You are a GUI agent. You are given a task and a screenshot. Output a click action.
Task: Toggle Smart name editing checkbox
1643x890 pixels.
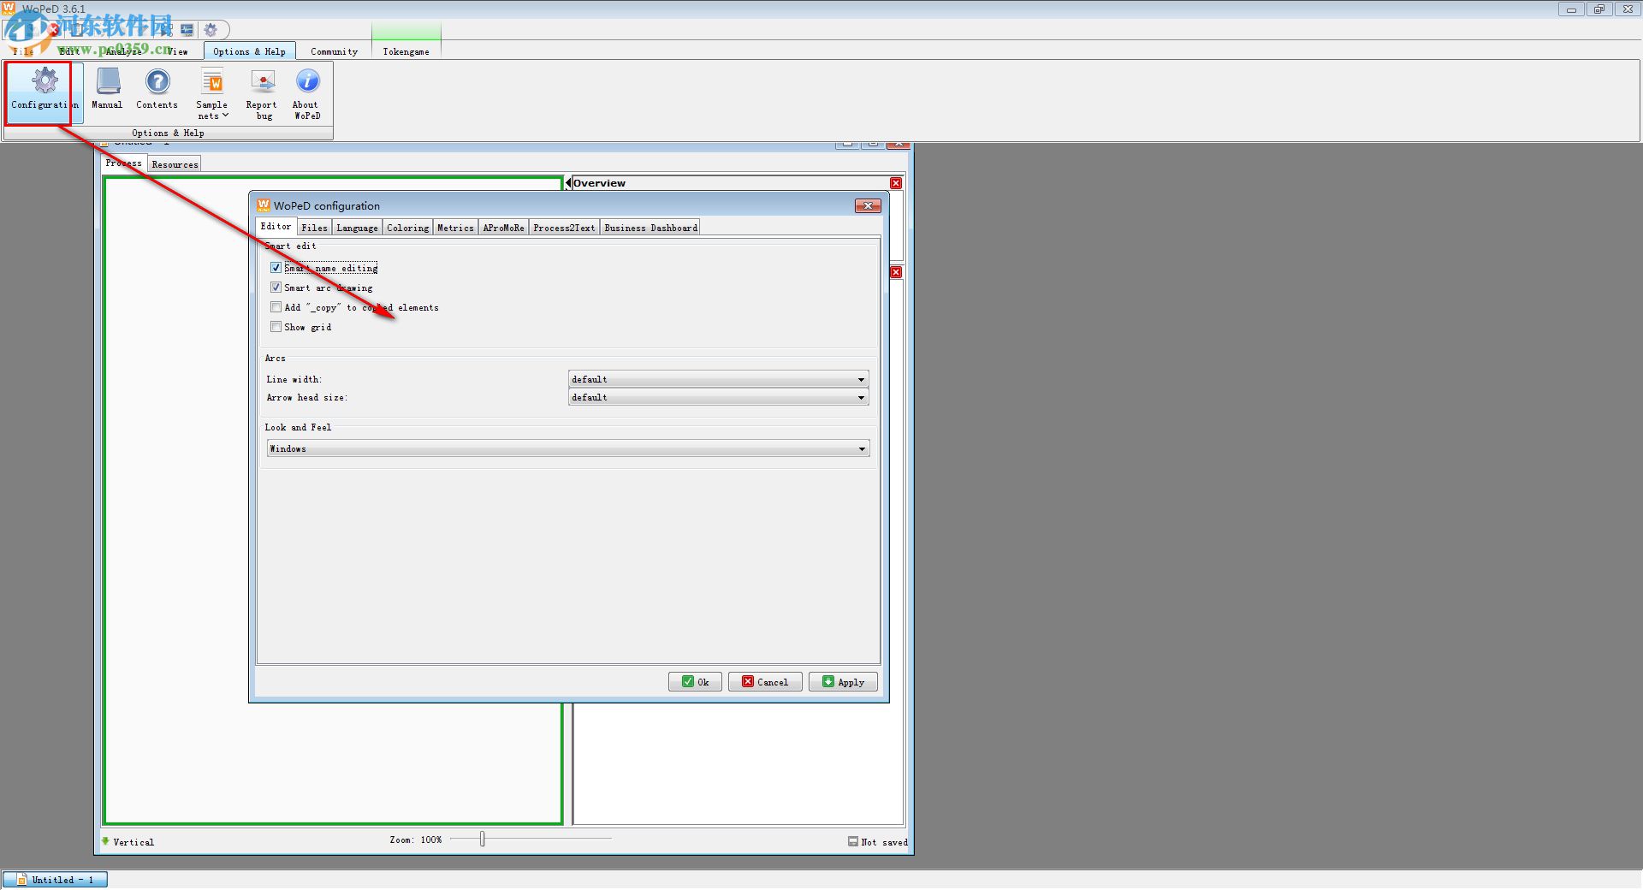click(x=276, y=268)
